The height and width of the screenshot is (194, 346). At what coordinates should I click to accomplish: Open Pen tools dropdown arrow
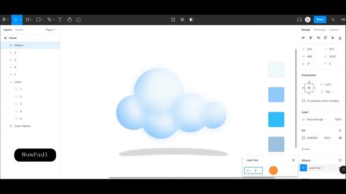pos(54,20)
